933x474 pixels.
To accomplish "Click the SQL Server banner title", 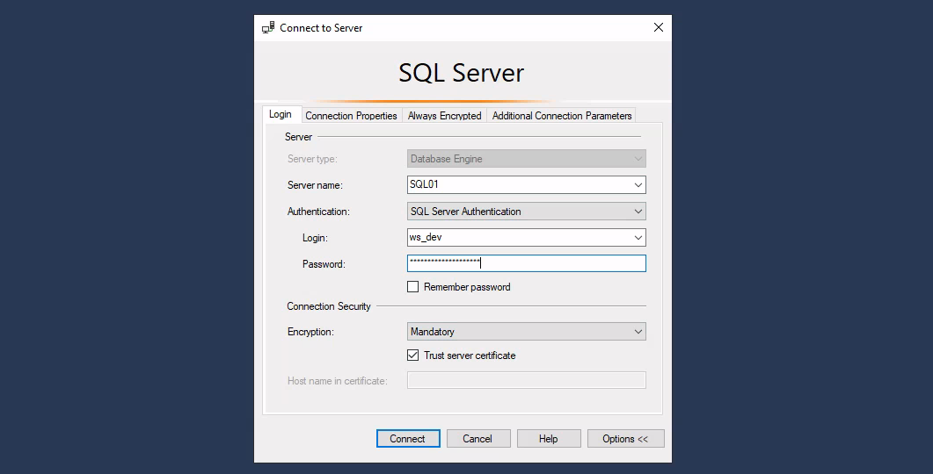I will [x=461, y=73].
